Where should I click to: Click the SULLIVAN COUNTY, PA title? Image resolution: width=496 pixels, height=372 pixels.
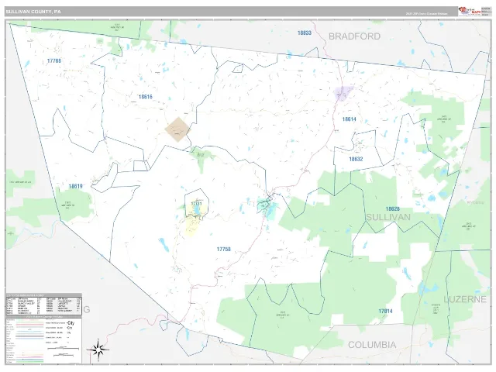[33, 12]
